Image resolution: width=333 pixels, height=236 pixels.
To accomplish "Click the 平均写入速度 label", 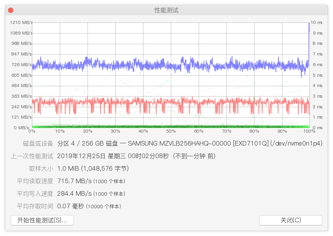I will (35, 193).
